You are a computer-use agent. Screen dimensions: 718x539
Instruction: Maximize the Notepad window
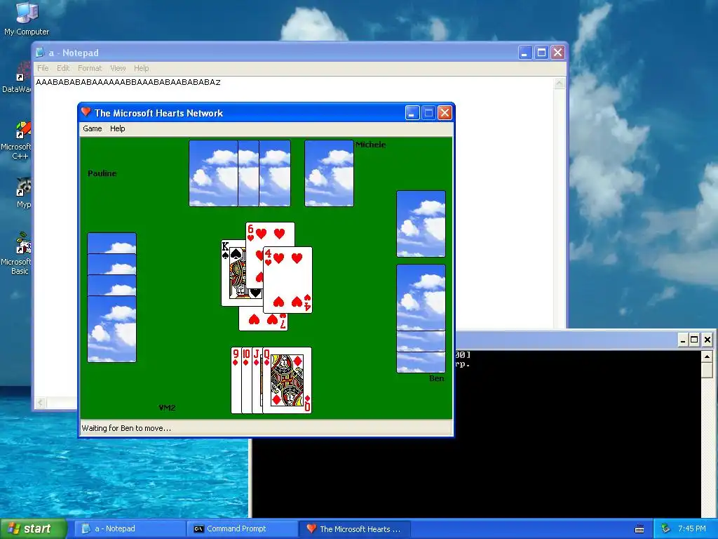[541, 53]
